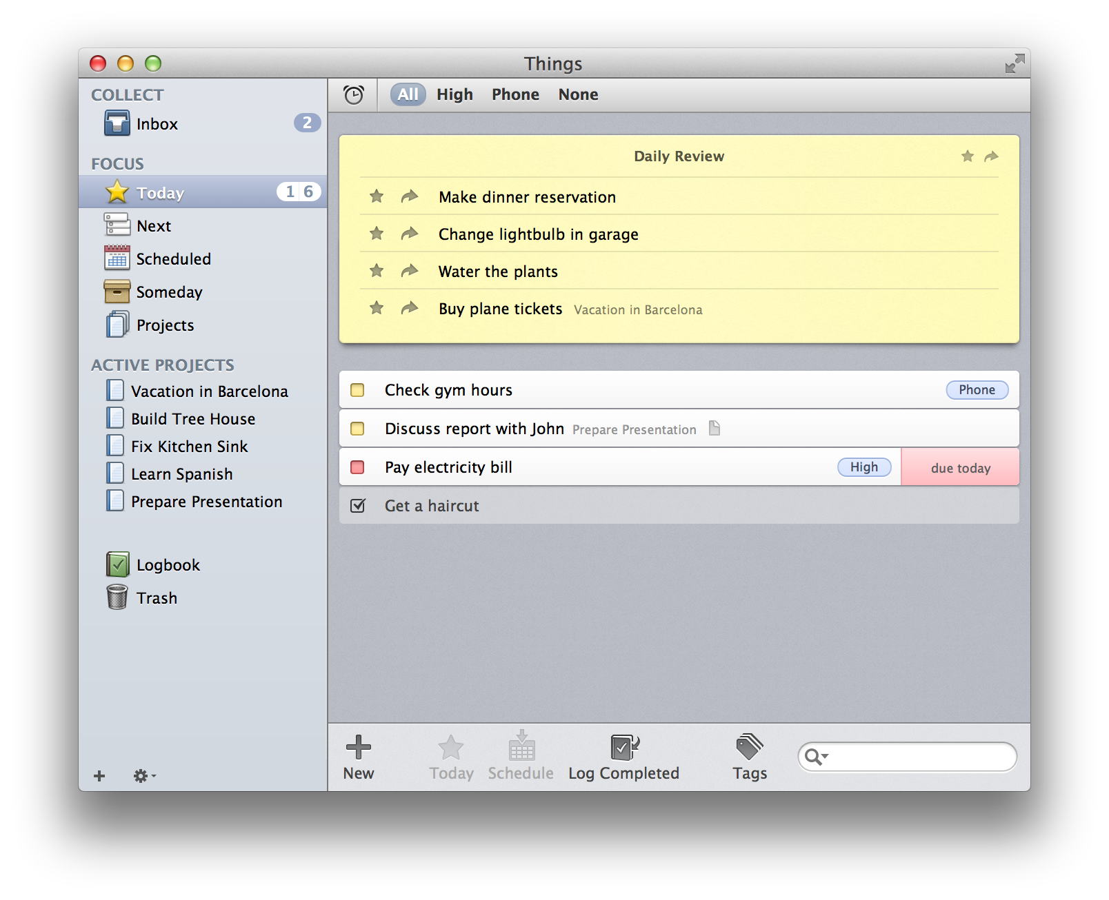
Task: Click the search input field
Action: pyautogui.click(x=908, y=757)
